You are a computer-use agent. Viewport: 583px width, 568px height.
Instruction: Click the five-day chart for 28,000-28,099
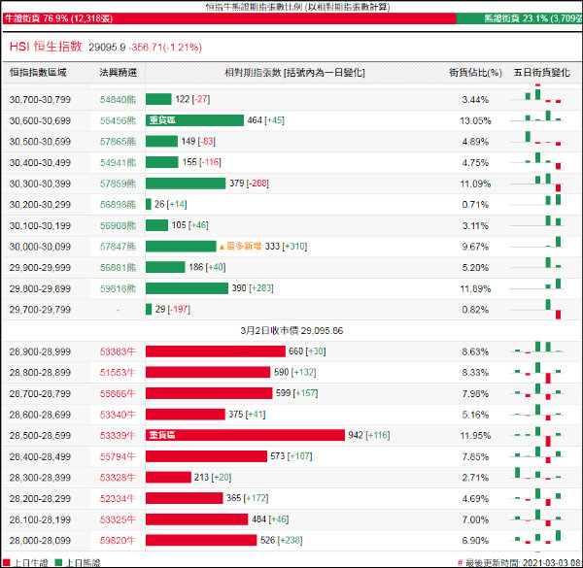[536, 537]
